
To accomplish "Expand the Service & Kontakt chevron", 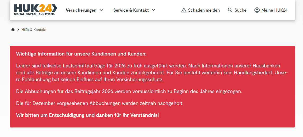I will [153, 10].
